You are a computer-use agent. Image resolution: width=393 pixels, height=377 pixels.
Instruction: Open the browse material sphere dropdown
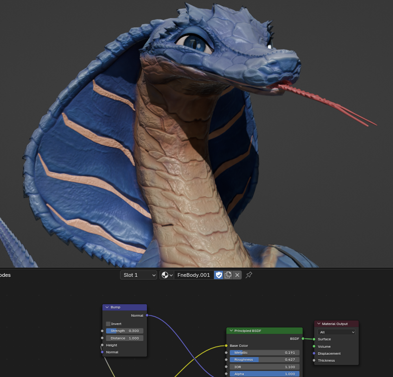click(167, 275)
